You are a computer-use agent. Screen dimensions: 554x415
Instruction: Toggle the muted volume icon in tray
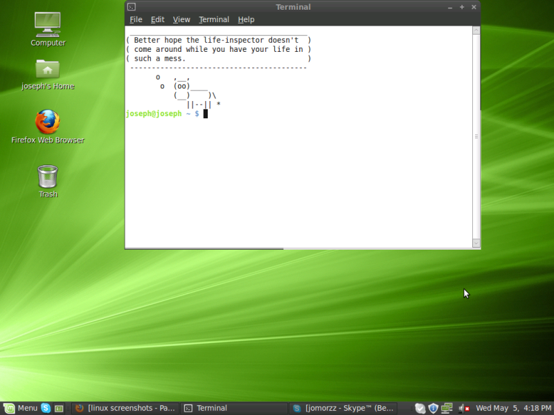pyautogui.click(x=463, y=408)
